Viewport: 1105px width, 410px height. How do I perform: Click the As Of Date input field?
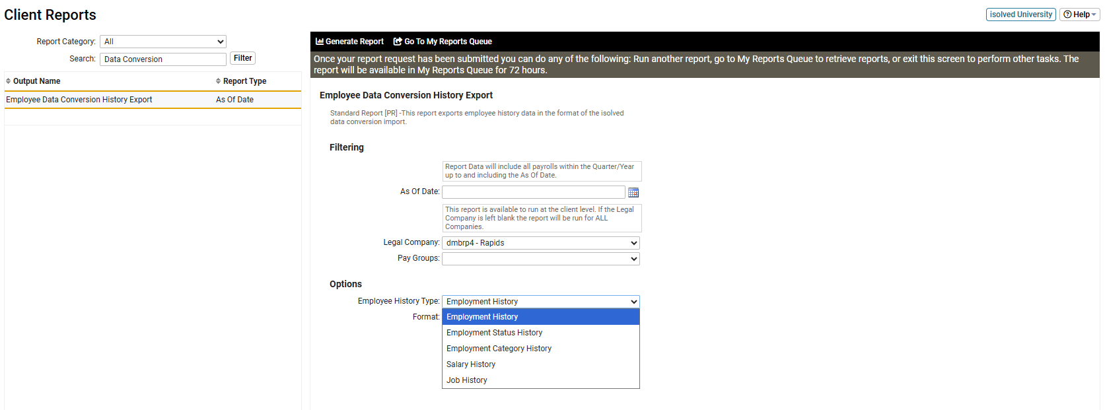tap(533, 192)
